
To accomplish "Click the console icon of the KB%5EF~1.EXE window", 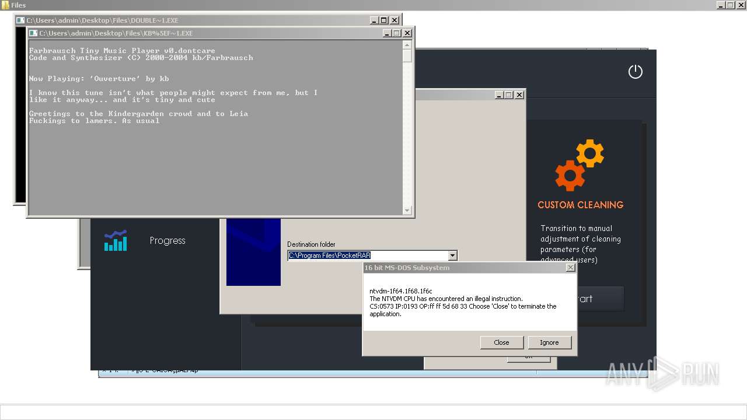I will [x=33, y=33].
